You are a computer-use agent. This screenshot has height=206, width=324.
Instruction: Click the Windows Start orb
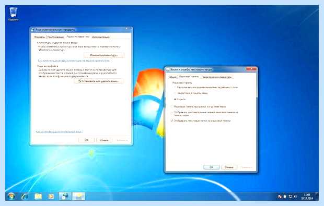11,196
